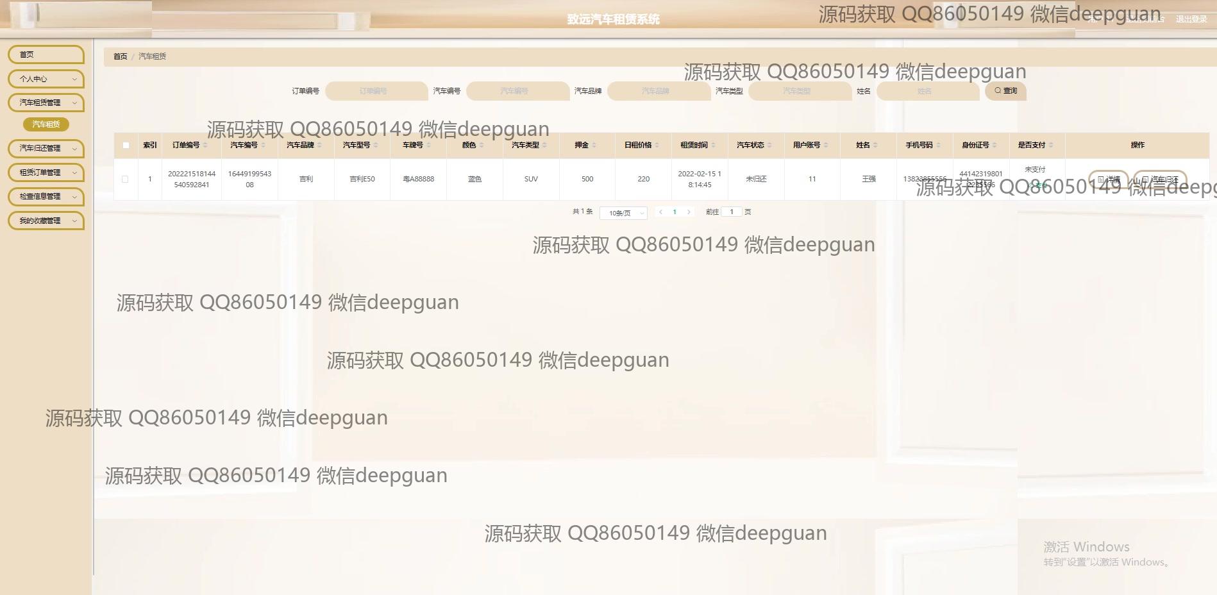Image resolution: width=1217 pixels, height=595 pixels.
Task: Check the checkbox for row 1
Action: pyautogui.click(x=125, y=180)
